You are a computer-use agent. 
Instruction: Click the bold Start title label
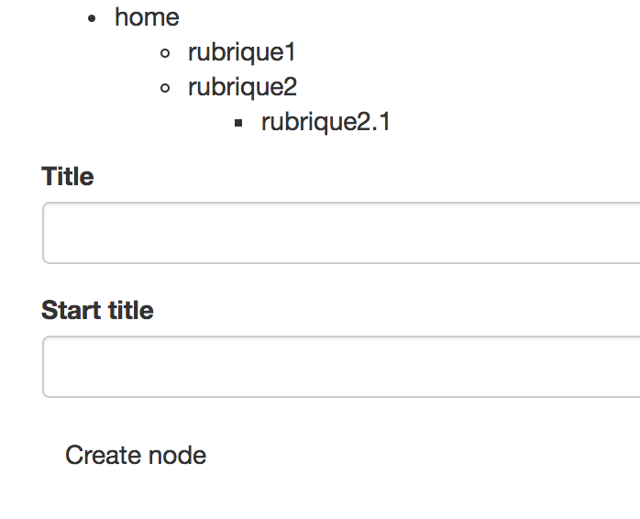pos(97,310)
